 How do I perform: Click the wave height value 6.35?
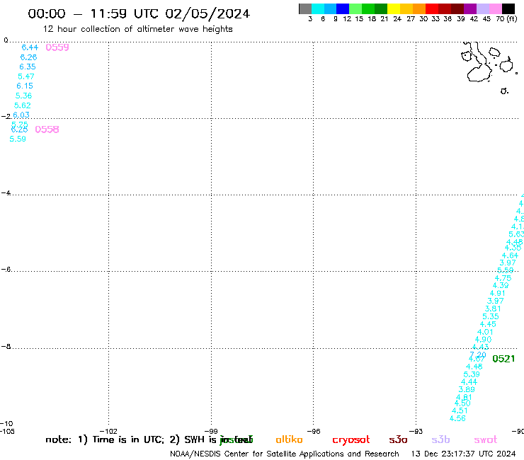pyautogui.click(x=28, y=67)
